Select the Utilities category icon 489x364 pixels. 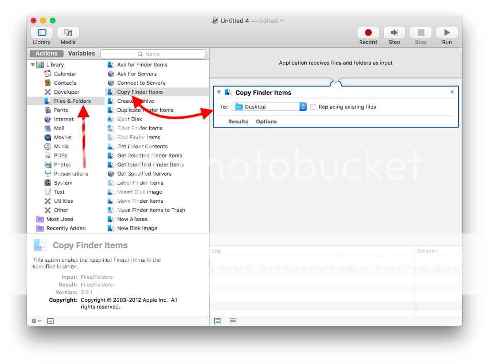[x=48, y=201]
